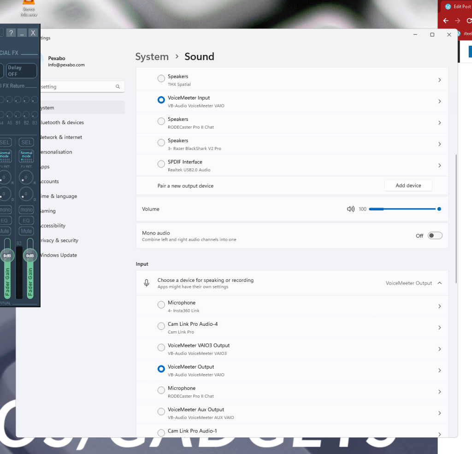This screenshot has height=454, width=472.
Task: Select SPDIF Interface Realtek output
Action: 161,164
